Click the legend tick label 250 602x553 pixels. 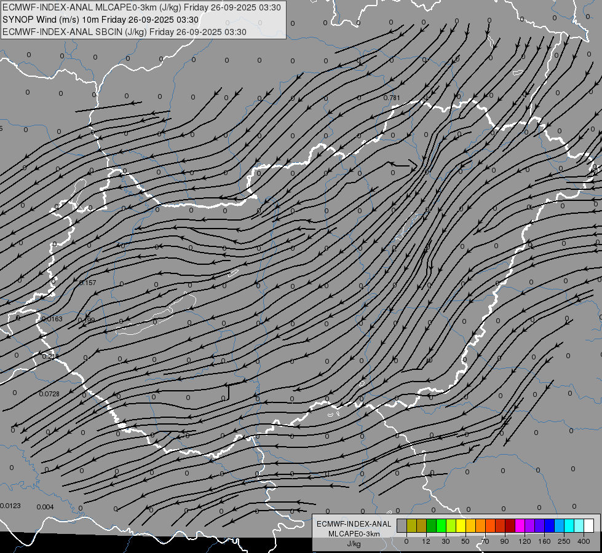564,541
